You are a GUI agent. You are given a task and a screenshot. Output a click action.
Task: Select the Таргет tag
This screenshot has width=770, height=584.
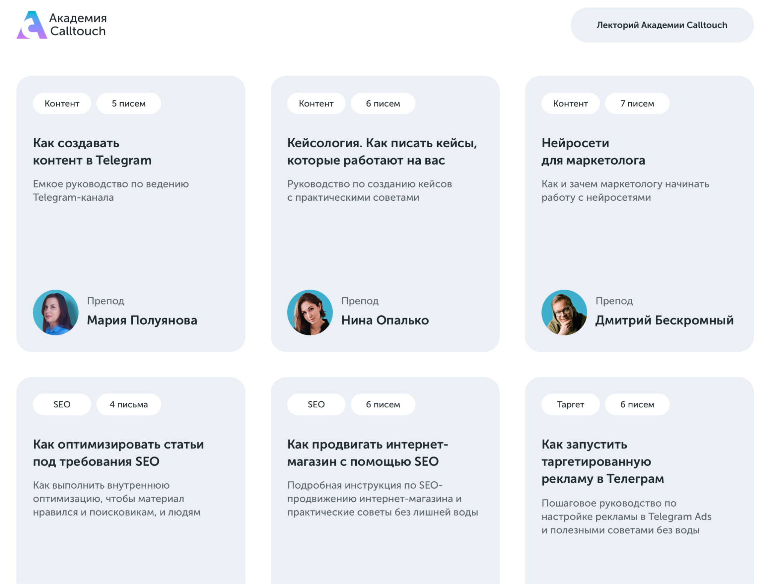point(570,404)
